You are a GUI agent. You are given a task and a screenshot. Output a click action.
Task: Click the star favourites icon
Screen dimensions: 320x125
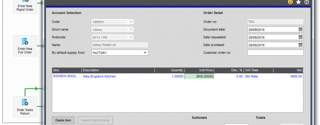298,2
